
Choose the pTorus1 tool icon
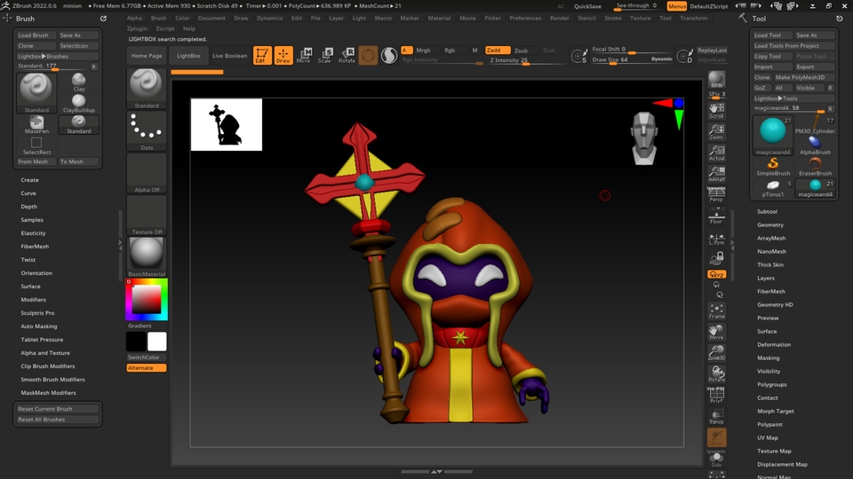coord(773,188)
